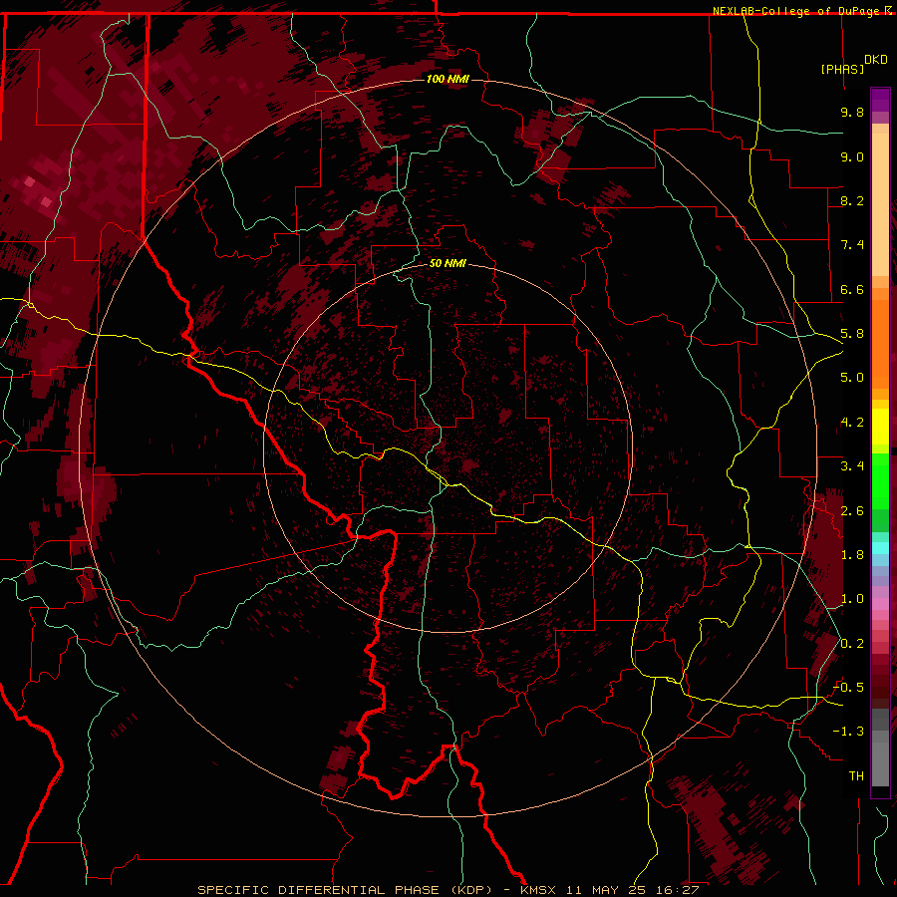This screenshot has height=897, width=897.
Task: Click the 9.8 color scale value
Action: [x=852, y=112]
